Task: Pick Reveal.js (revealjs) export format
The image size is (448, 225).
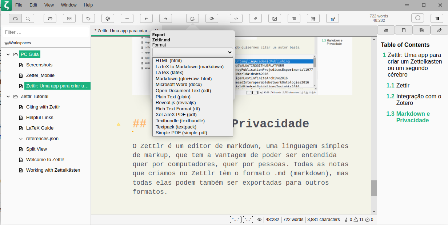Action: [193, 103]
